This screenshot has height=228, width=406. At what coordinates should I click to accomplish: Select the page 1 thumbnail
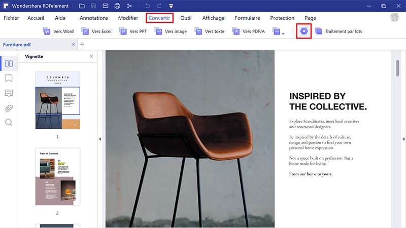pos(57,100)
